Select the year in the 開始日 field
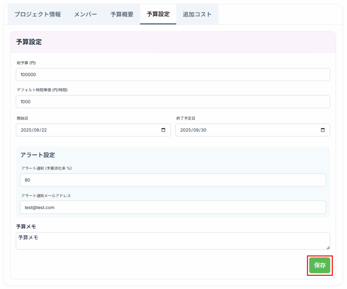Image resolution: width=347 pixels, height=289 pixels. 26,130
